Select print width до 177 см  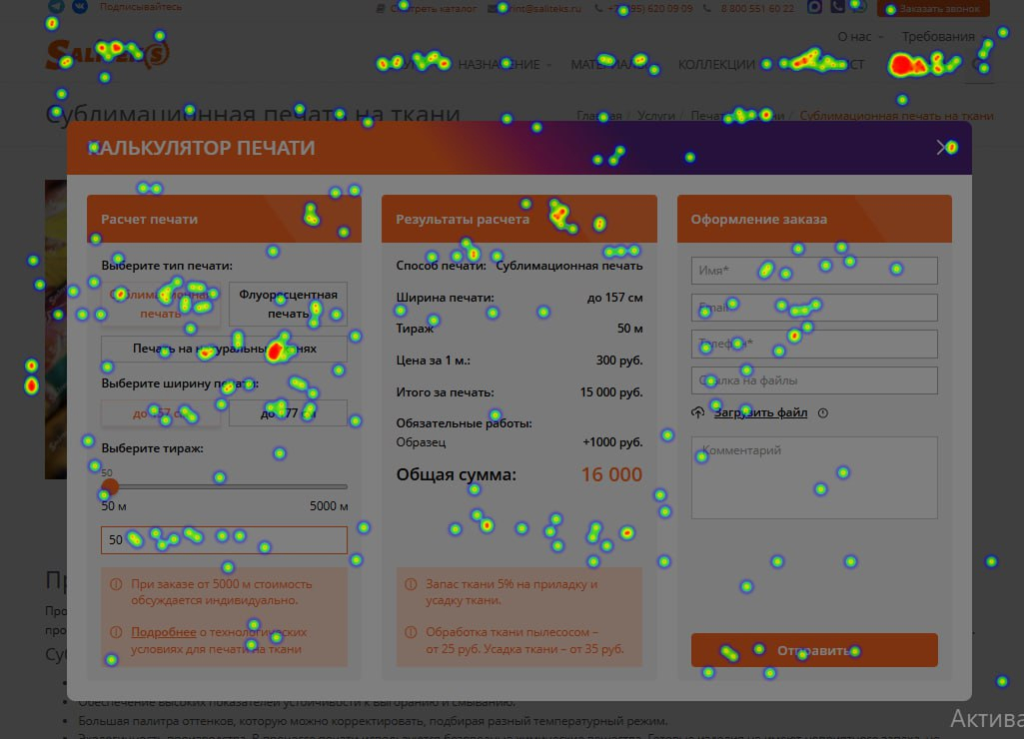click(288, 413)
